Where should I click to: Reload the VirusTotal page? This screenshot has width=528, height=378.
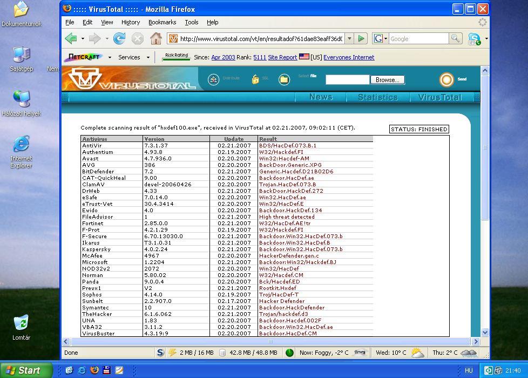(x=119, y=38)
